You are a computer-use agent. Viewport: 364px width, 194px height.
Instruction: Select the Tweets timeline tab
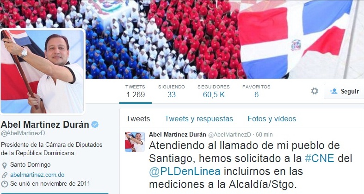click(x=138, y=119)
